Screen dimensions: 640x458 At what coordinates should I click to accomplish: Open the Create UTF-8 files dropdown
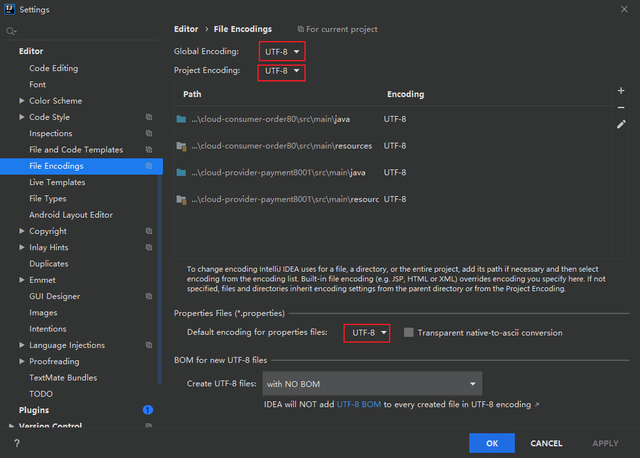pos(371,384)
